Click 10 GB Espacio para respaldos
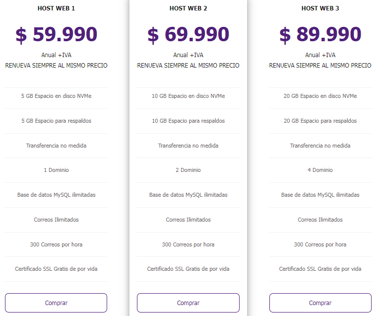The height and width of the screenshot is (316, 380). click(x=189, y=121)
